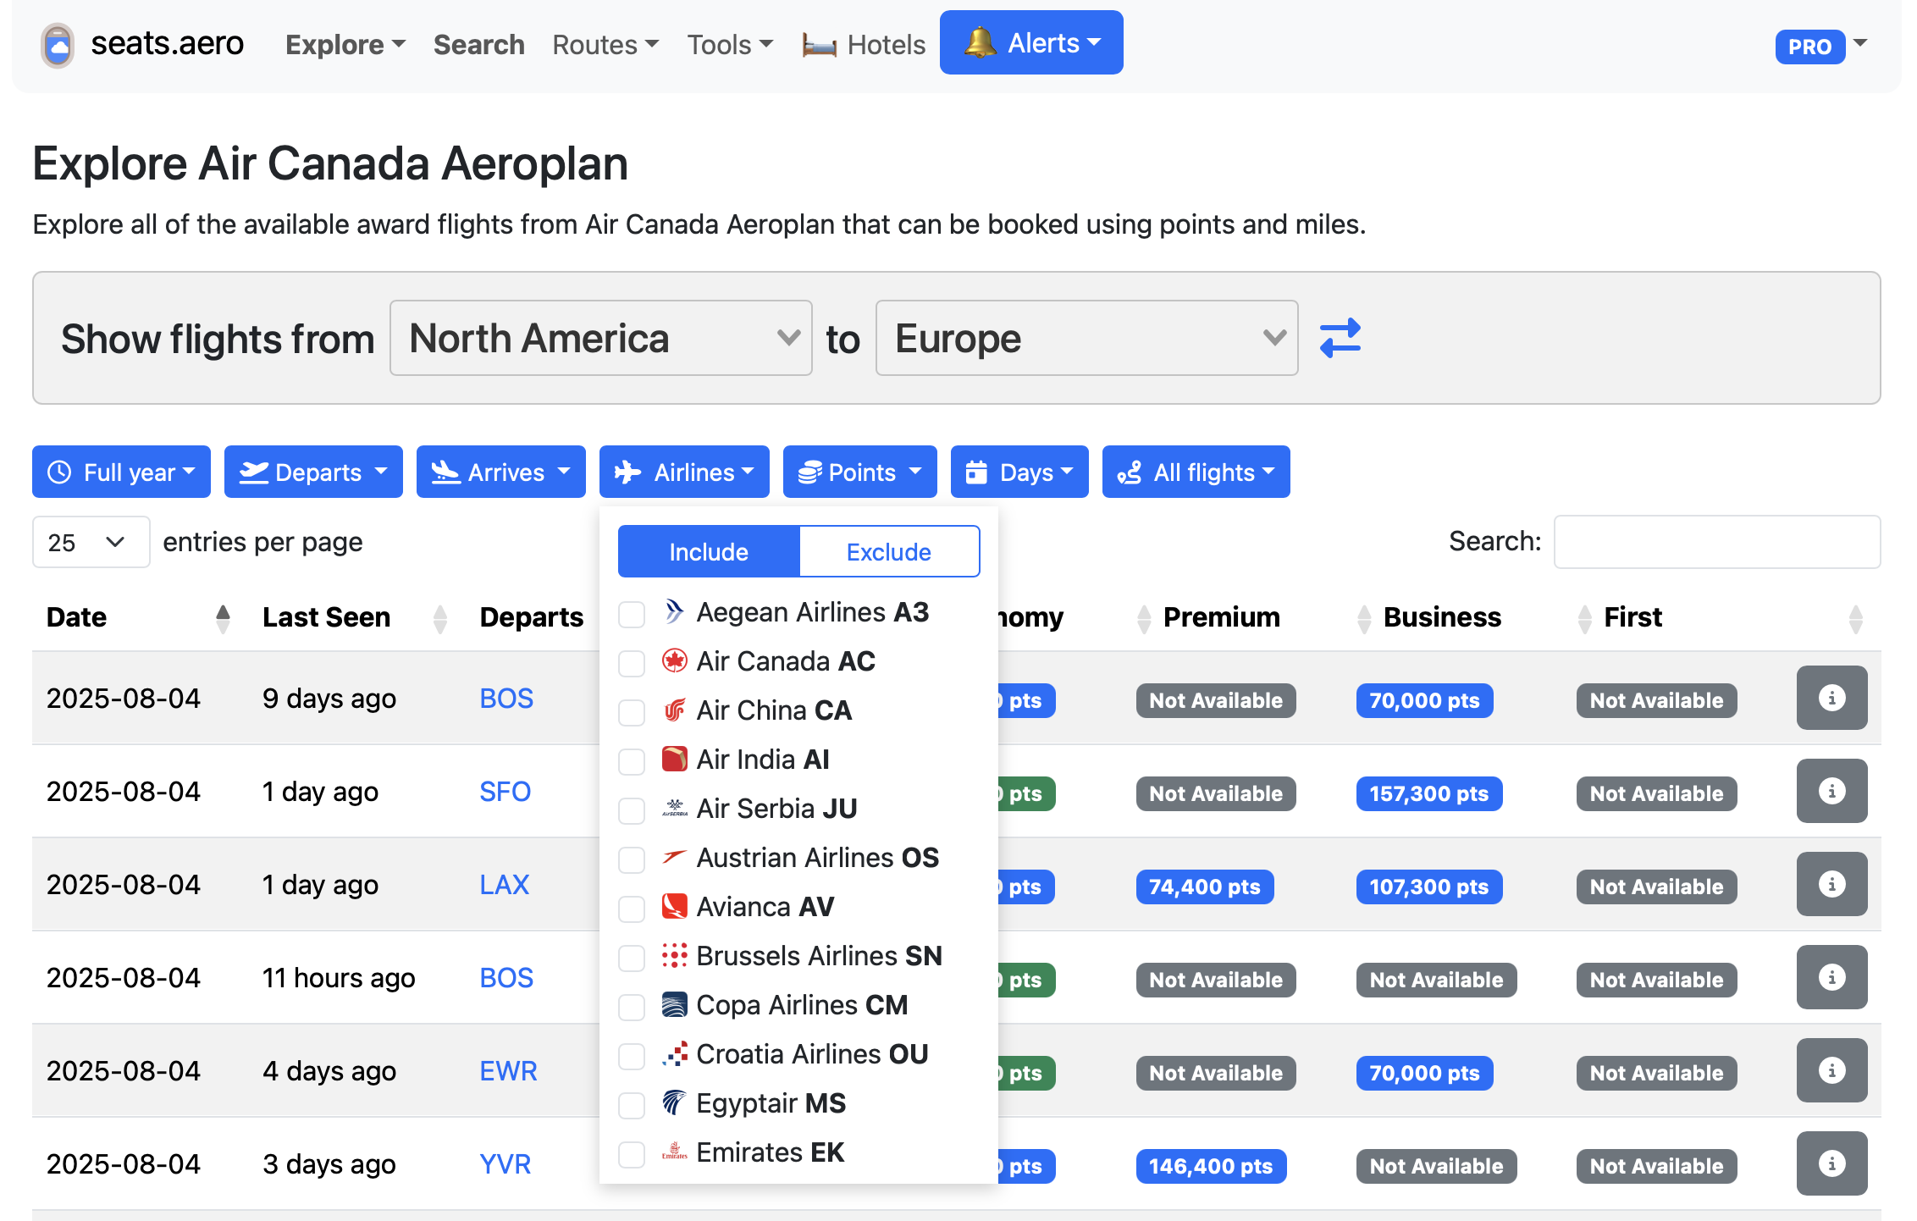Change the 25 entries per page selector
This screenshot has width=1917, height=1221.
point(91,542)
